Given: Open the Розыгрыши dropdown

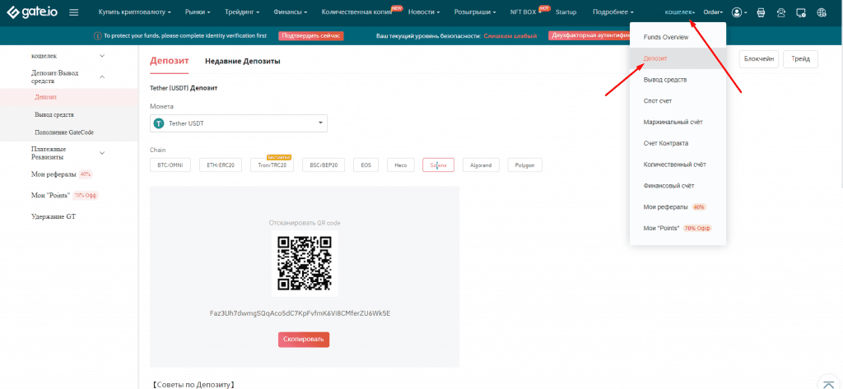Looking at the screenshot, I should [x=475, y=12].
